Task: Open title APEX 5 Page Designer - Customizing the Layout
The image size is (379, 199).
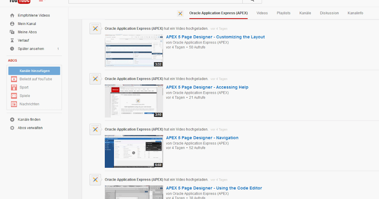Action: point(215,37)
